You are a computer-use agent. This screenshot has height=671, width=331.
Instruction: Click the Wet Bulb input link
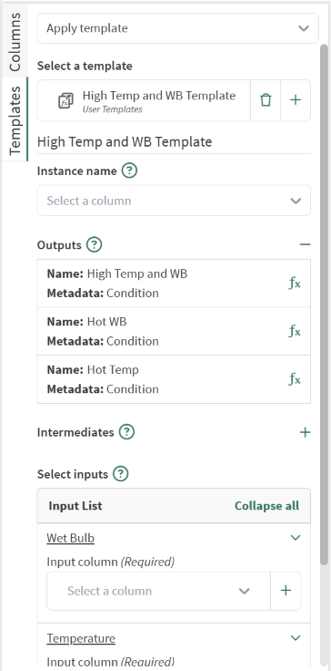click(70, 538)
